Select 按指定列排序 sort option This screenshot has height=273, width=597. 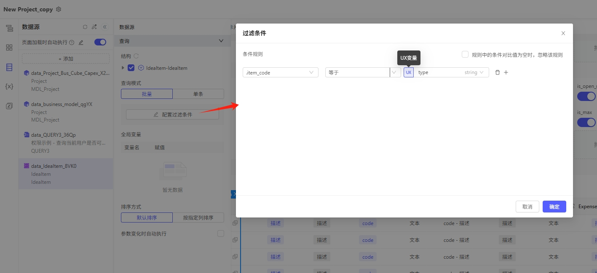[198, 217]
